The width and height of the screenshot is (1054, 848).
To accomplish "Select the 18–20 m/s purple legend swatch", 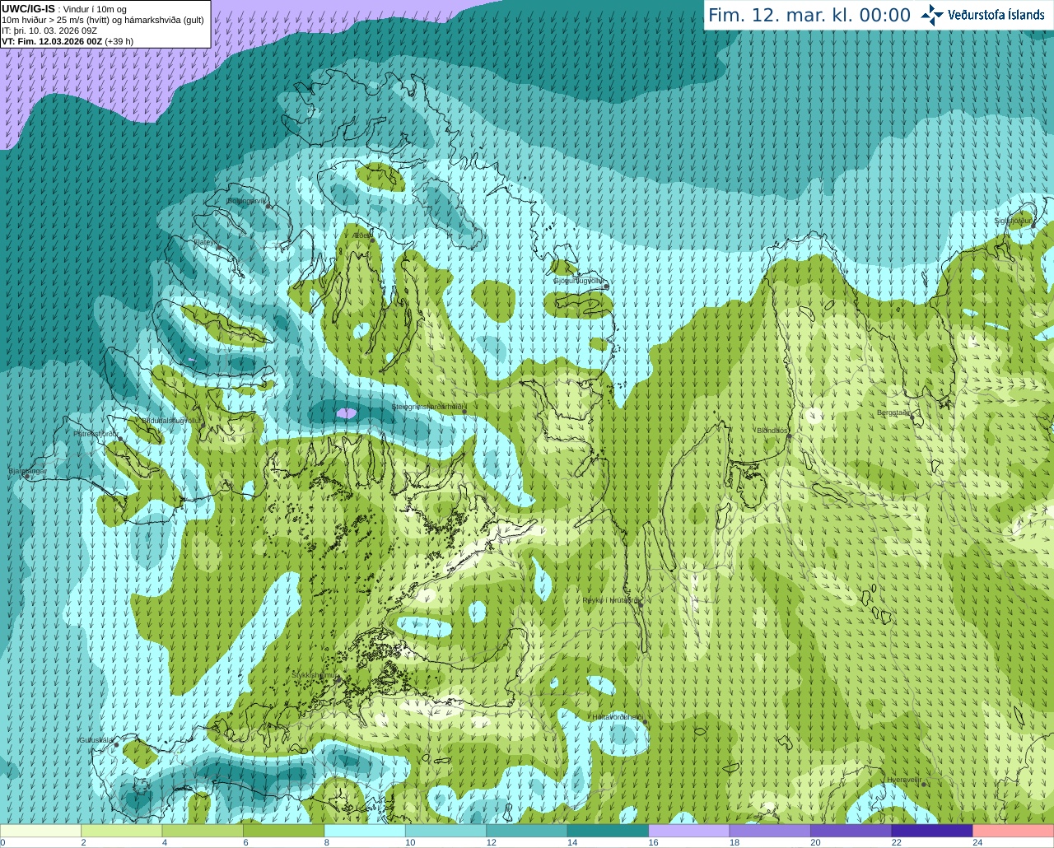I will pos(770,831).
